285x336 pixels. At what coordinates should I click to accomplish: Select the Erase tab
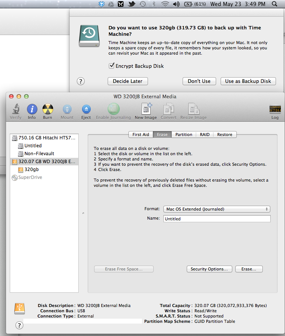tap(162, 134)
